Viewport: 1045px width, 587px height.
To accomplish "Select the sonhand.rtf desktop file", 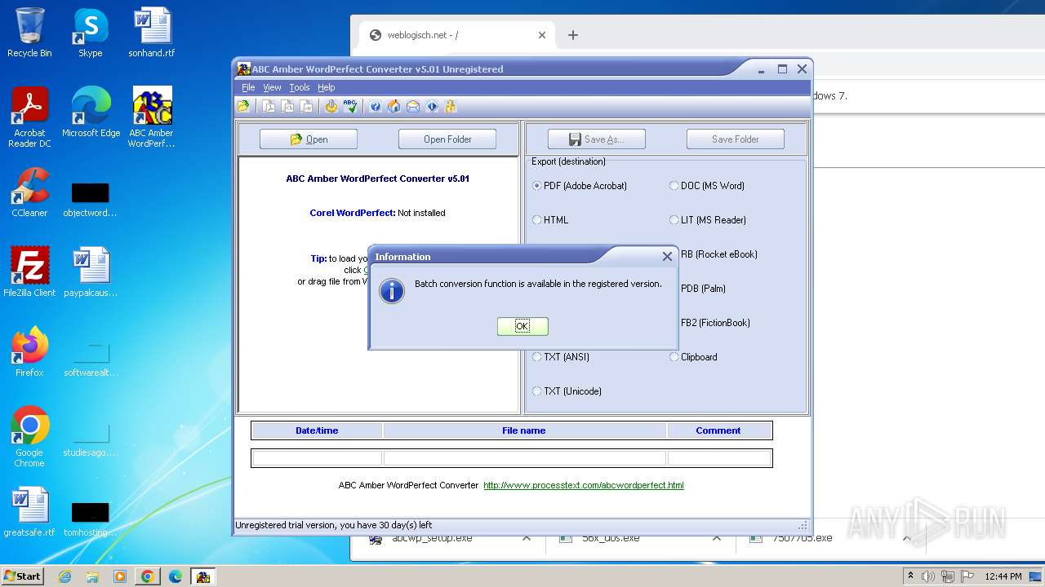I will point(152,33).
